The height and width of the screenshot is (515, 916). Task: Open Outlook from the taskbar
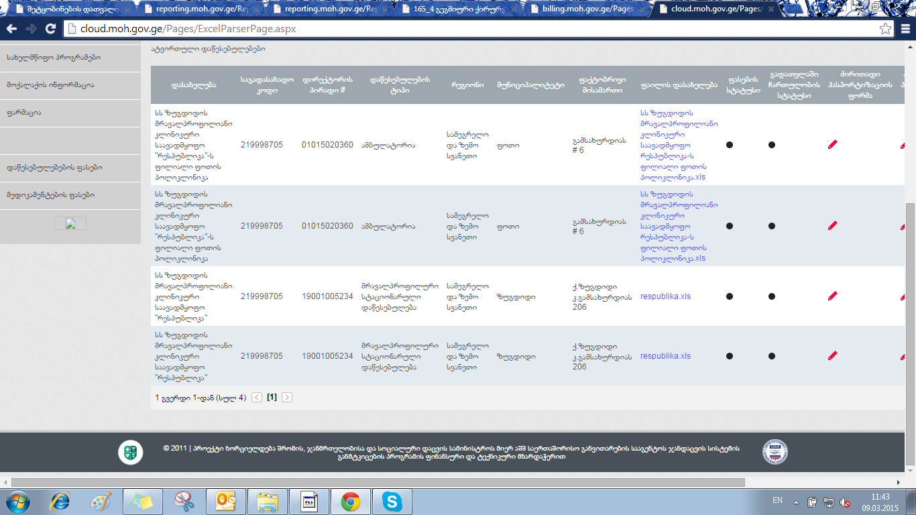tap(225, 501)
